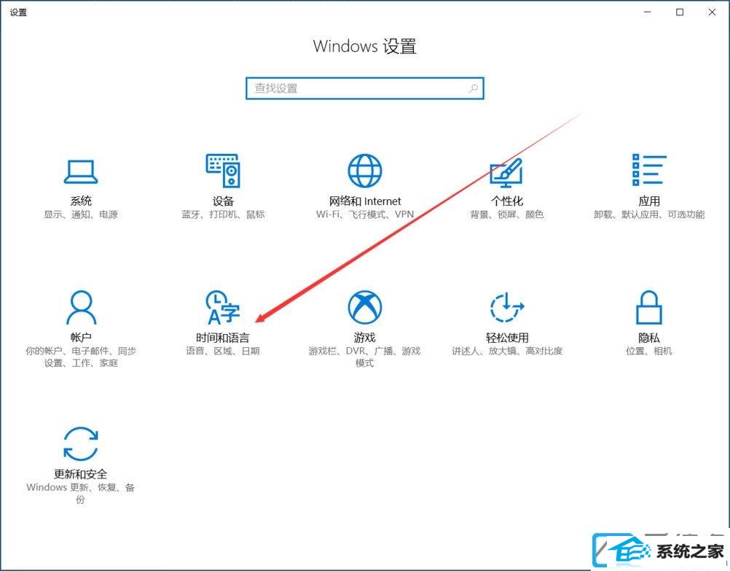Select the 轻松使用 dashed clock icon
Viewport: 730px width, 571px height.
coord(506,307)
